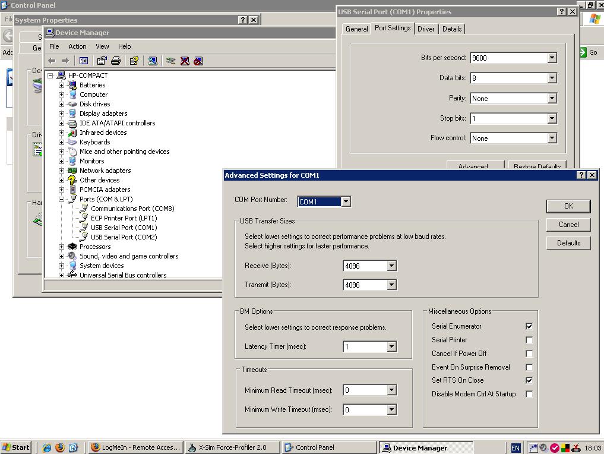Click the Disable device toolbar icon
Screen dimensions: 604x454
(x=198, y=61)
